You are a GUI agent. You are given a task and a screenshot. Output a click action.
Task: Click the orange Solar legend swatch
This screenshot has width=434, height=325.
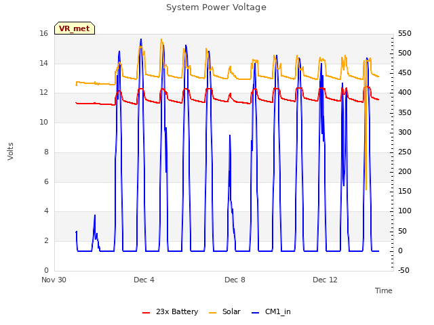pos(212,313)
